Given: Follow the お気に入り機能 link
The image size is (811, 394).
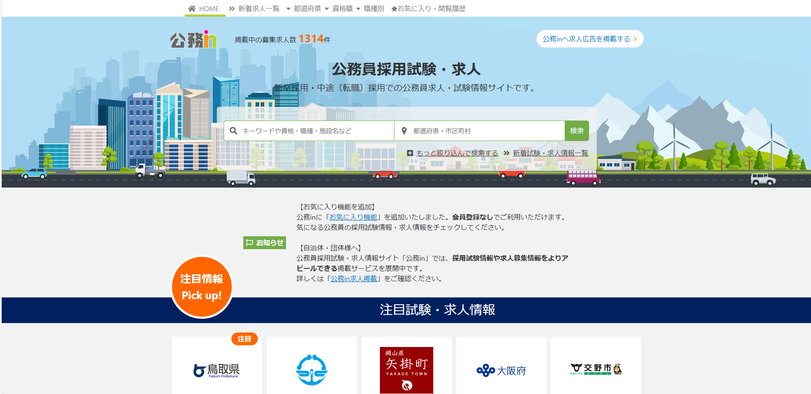Looking at the screenshot, I should coord(353,217).
